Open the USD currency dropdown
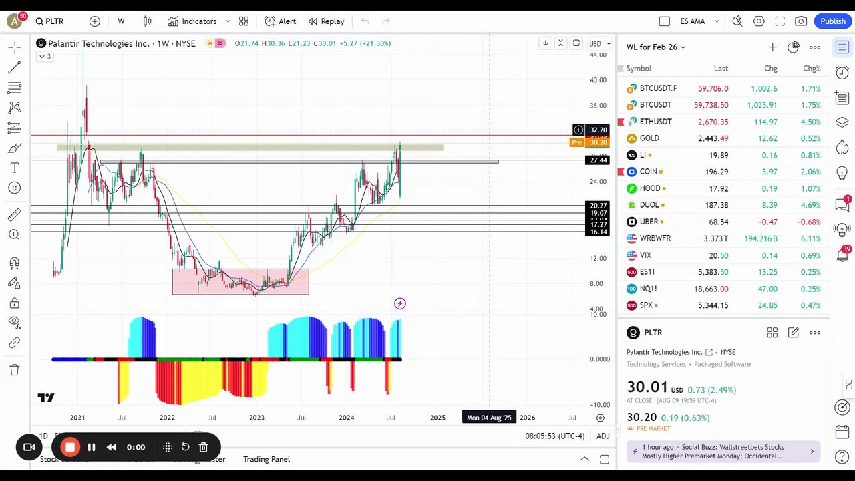This screenshot has height=481, width=855. tap(599, 44)
